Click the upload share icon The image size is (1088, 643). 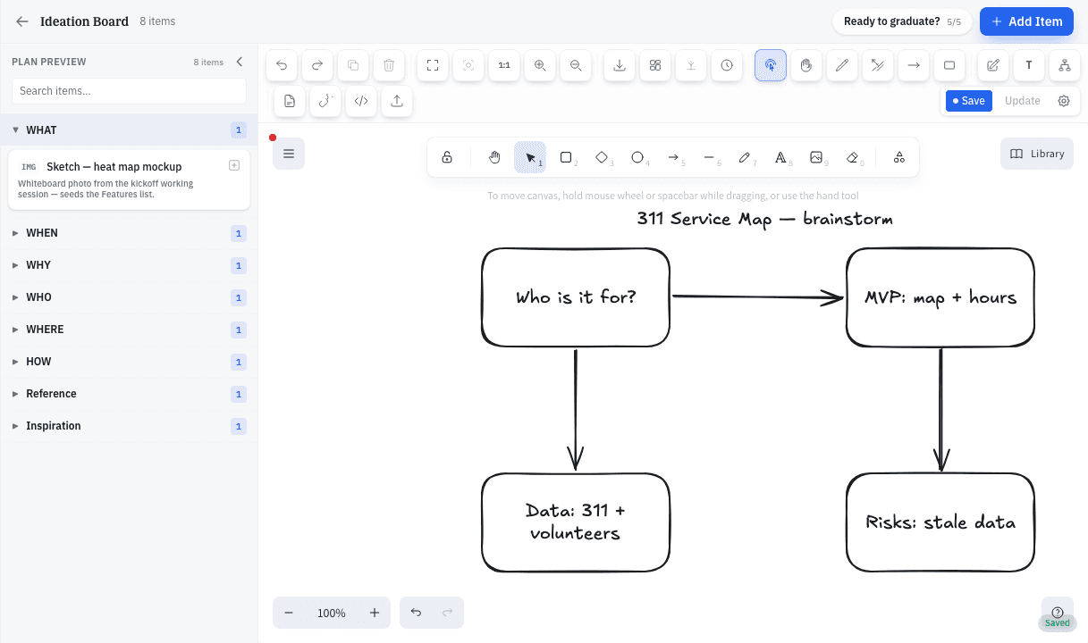(397, 101)
